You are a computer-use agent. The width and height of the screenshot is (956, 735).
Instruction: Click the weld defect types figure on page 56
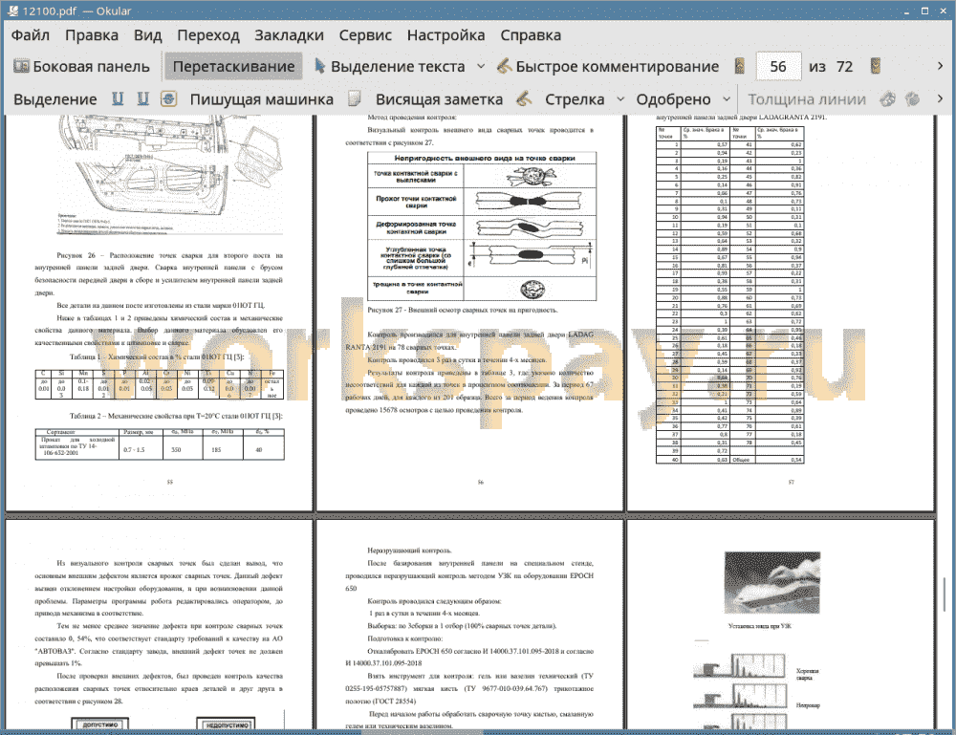pyautogui.click(x=482, y=227)
